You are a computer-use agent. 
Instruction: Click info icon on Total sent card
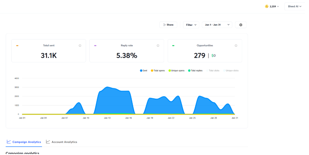coord(80,45)
